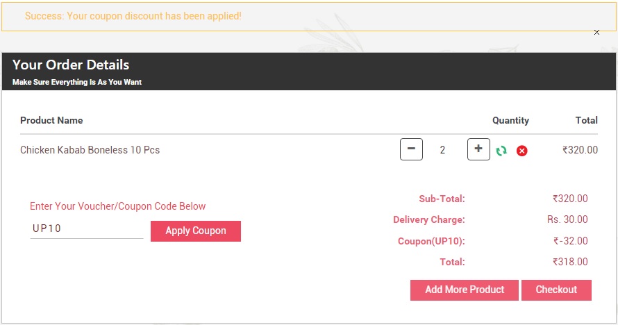Decrease quantity with the minus button
618x325 pixels.
[x=411, y=149]
